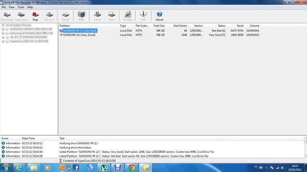This screenshot has width=307, height=172.
Task: Click the icon of SAMSUNG #0 partition row
Action: pos(61,31)
